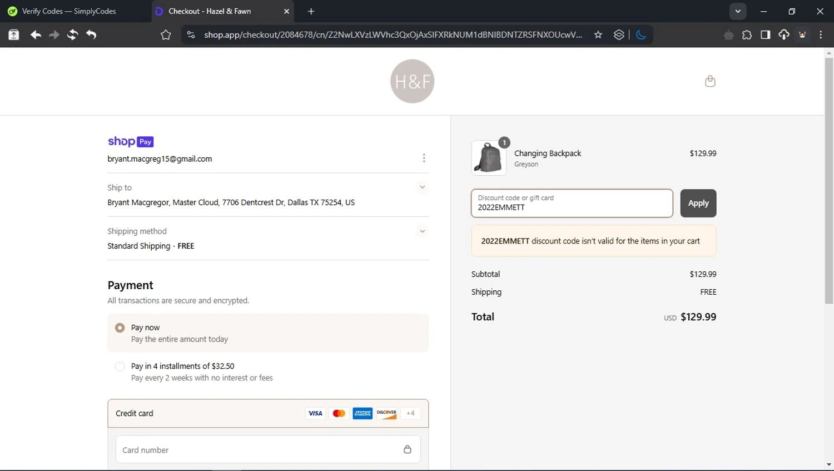Click the profile avatar icon

(802, 34)
